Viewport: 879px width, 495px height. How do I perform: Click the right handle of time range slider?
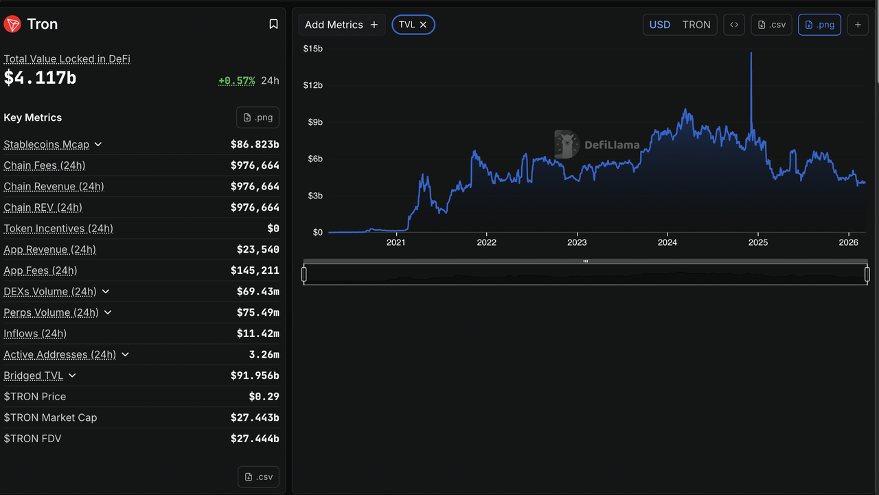tap(867, 275)
